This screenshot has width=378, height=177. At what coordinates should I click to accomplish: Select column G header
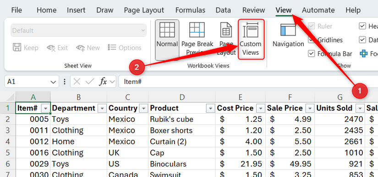pos(340,97)
